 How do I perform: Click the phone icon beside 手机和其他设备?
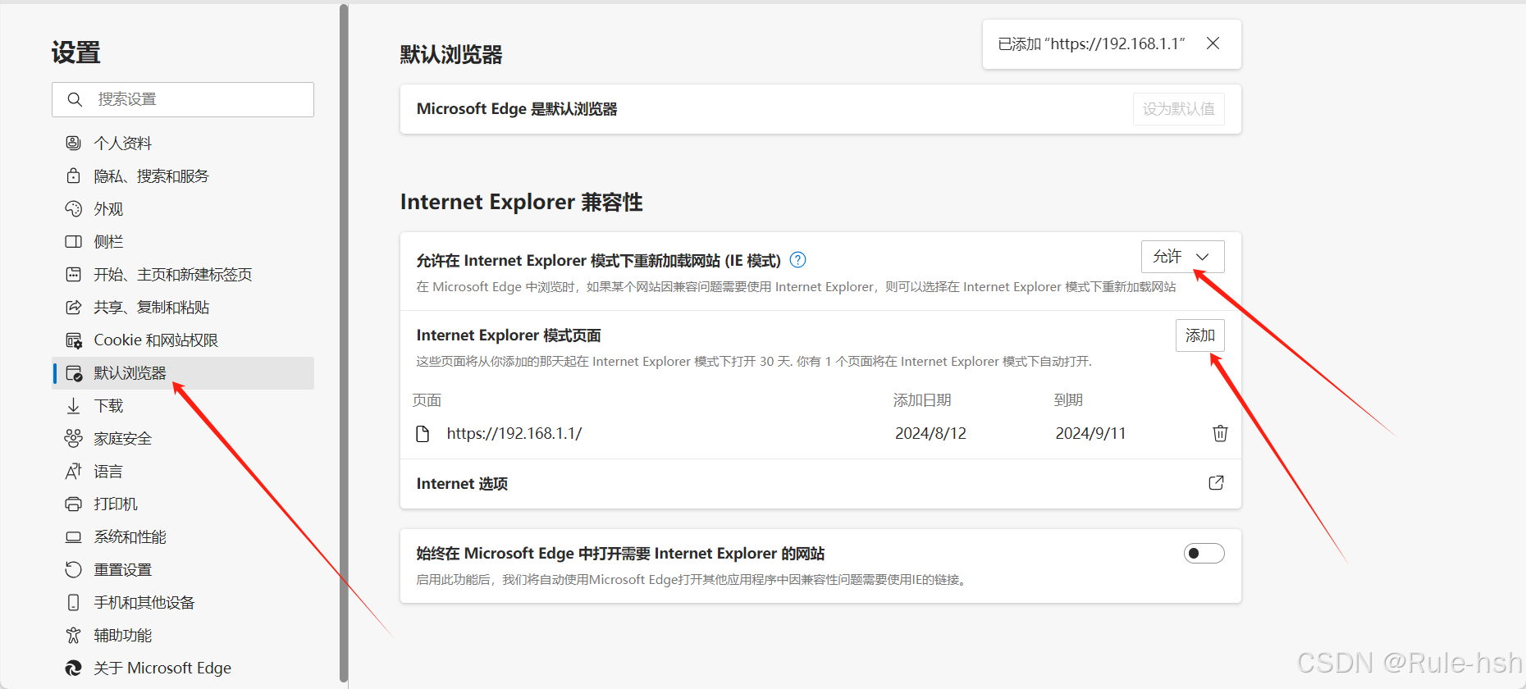[x=73, y=602]
